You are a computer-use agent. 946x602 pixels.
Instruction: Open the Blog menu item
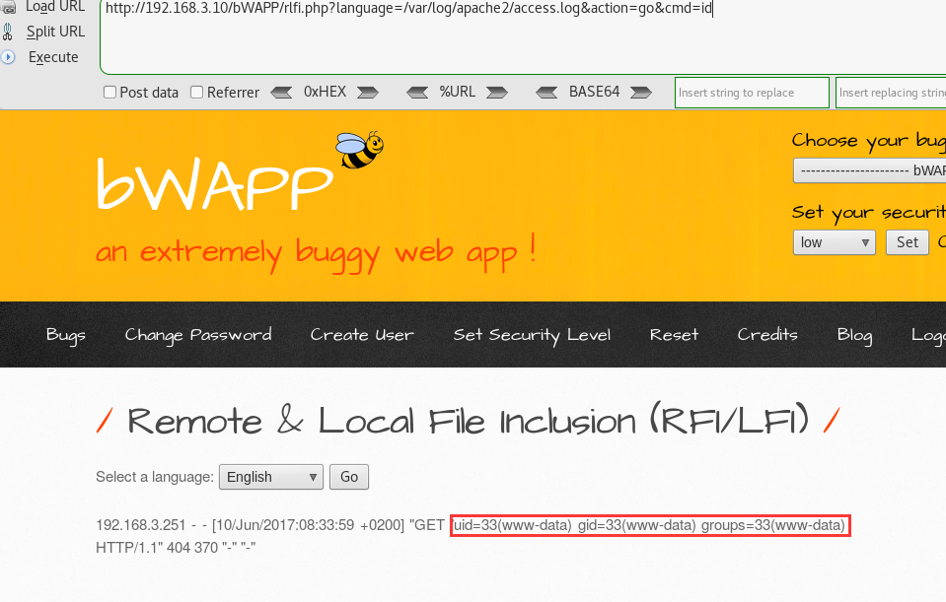click(x=854, y=335)
